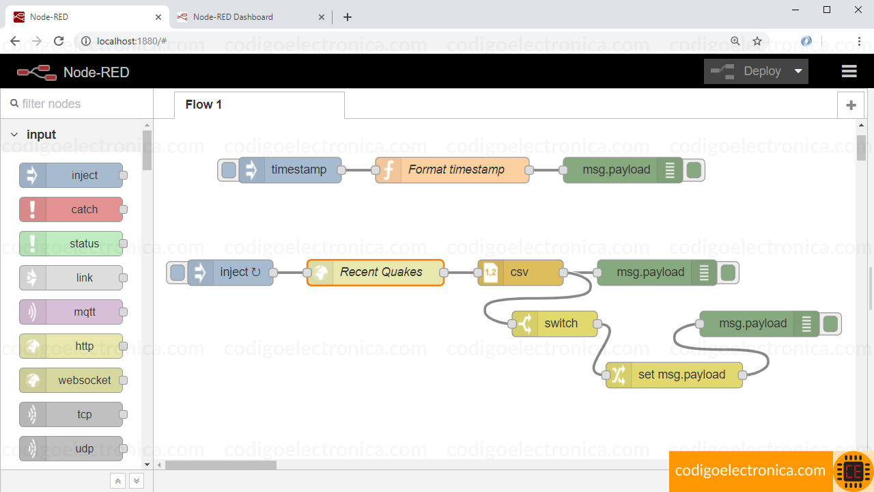
Task: Click the palette vertical scrollbar thumb
Action: [x=147, y=150]
